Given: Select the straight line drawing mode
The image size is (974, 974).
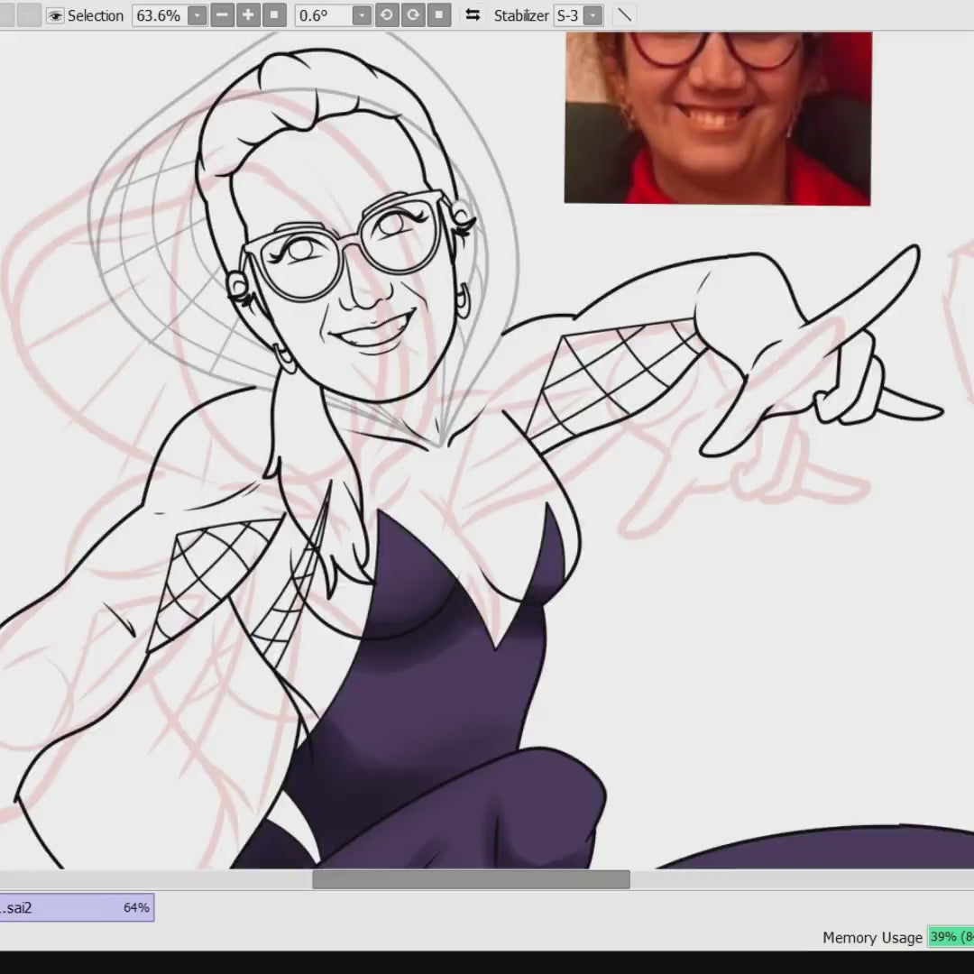Looking at the screenshot, I should coord(624,15).
